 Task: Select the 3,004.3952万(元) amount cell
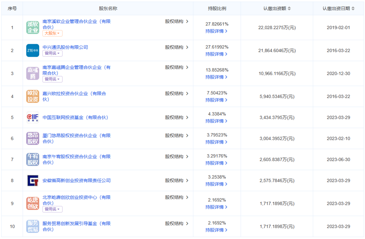277,138
